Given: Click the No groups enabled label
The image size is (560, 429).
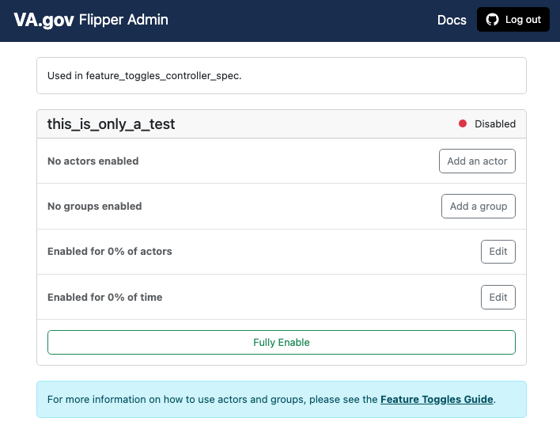Looking at the screenshot, I should pyautogui.click(x=94, y=207).
